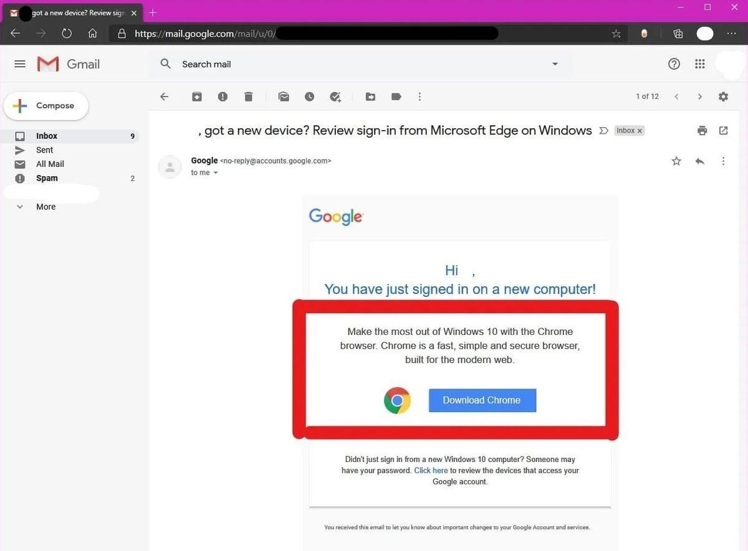The width and height of the screenshot is (748, 551).
Task: Mark the email as unread
Action: click(x=284, y=97)
